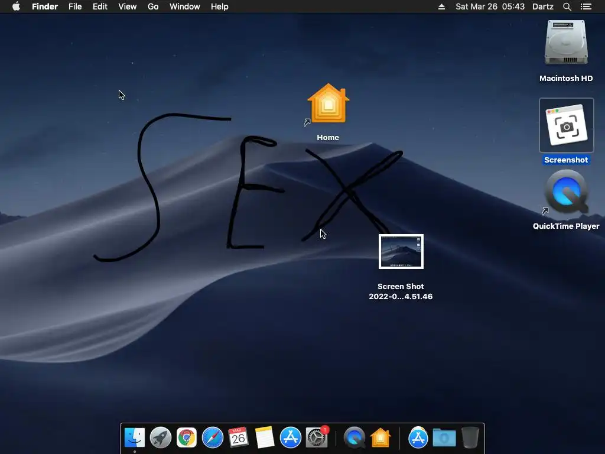Select the Macintosh HD drive icon
The width and height of the screenshot is (605, 454).
coord(566,43)
